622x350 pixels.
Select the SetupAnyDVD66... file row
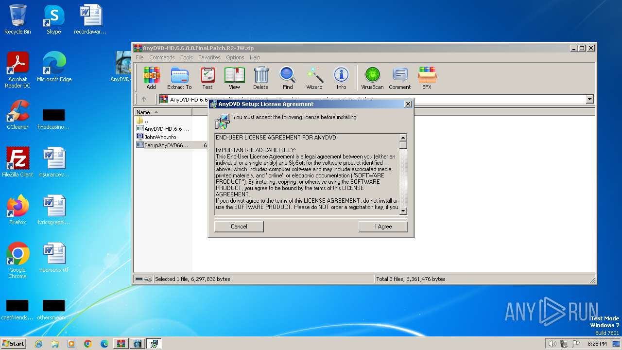pos(164,145)
